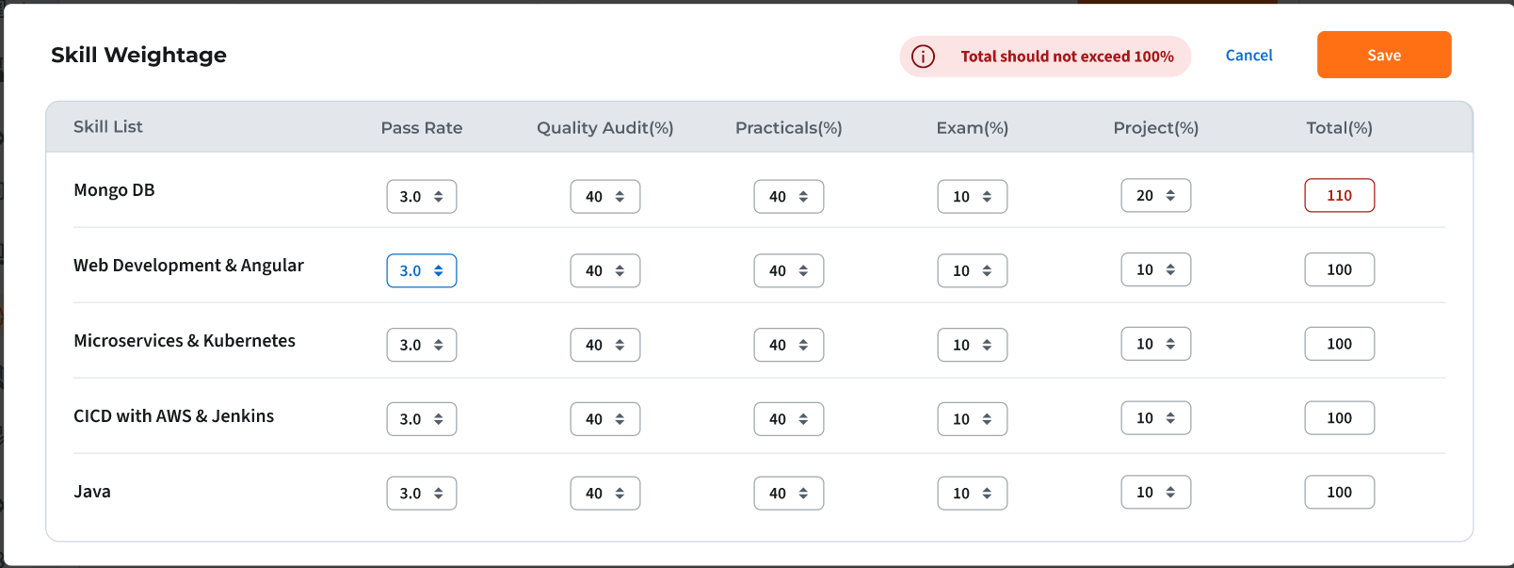Click the Pass Rate column header
1514x568 pixels.
(x=421, y=128)
